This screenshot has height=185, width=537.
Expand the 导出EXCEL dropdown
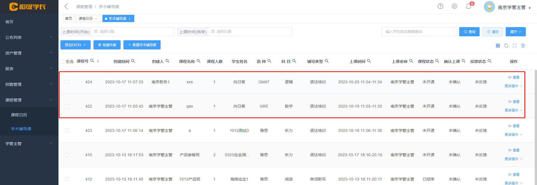75,45
